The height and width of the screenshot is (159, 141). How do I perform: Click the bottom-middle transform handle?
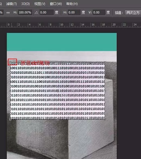pos(58,120)
